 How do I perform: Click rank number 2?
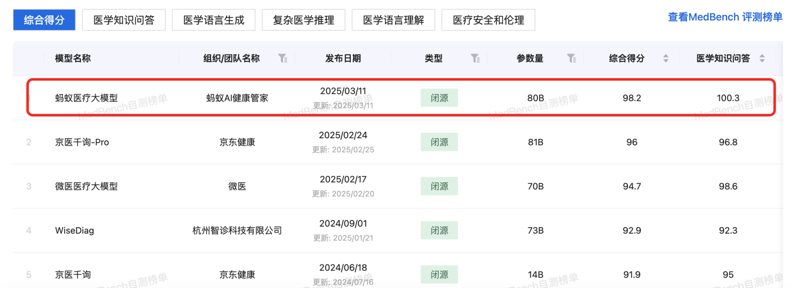pyautogui.click(x=29, y=142)
